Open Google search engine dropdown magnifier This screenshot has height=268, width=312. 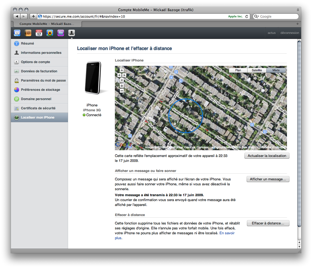pyautogui.click(x=256, y=16)
